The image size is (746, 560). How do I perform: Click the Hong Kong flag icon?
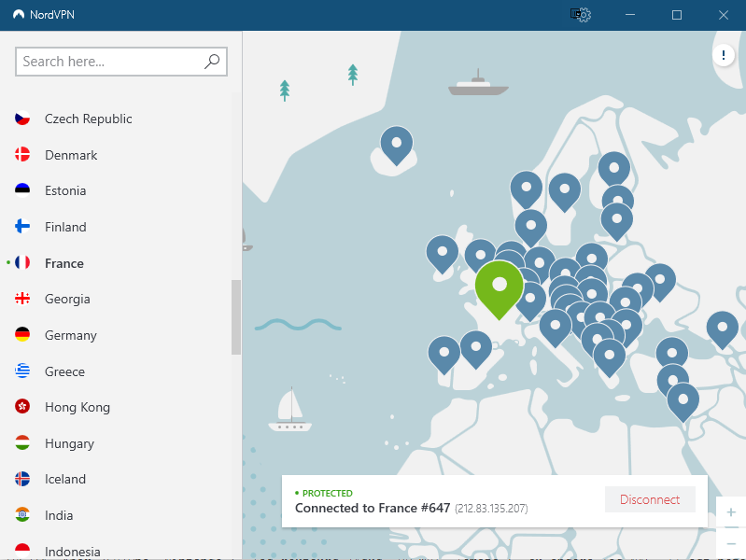coord(22,407)
